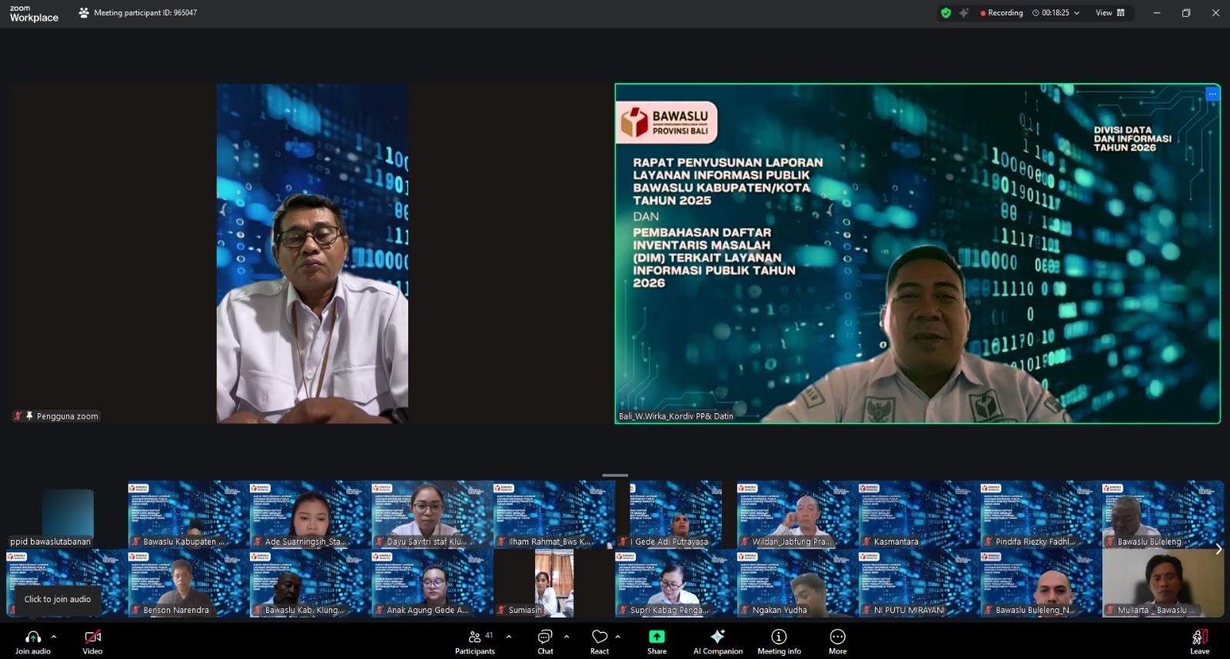Select Anak Agung Gede thumbnail
The image size is (1230, 659).
[x=432, y=583]
